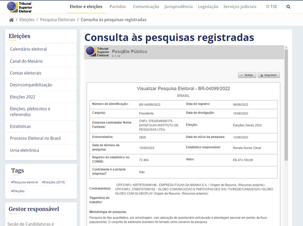
Task: Open the Legislação menu
Action: click(x=208, y=7)
